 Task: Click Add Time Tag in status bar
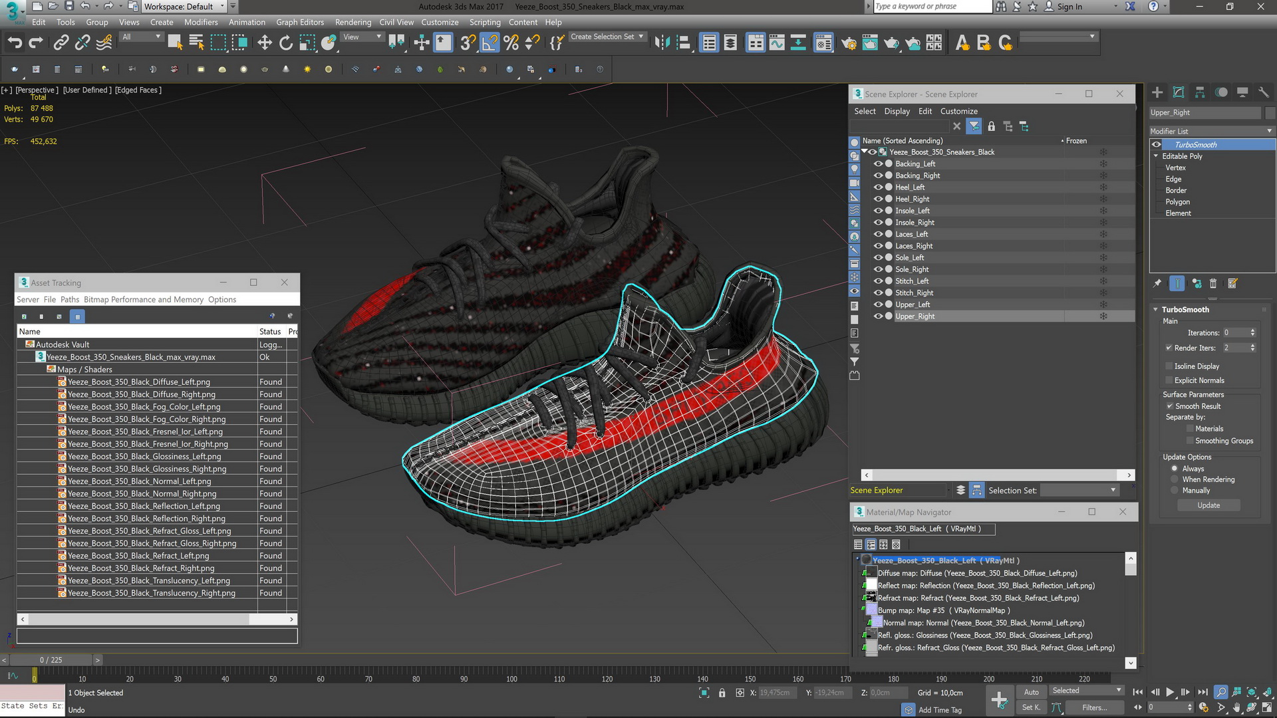click(x=940, y=710)
